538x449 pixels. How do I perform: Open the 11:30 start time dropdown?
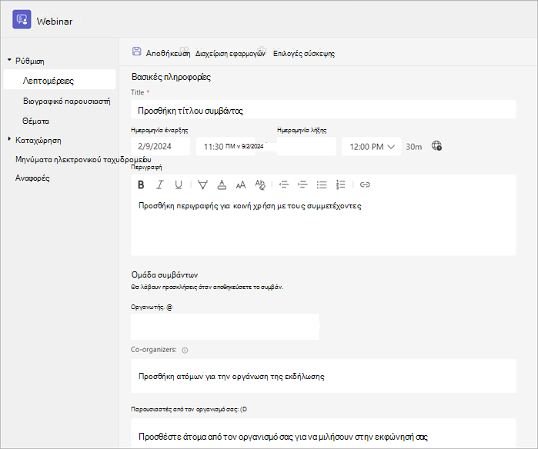226,147
